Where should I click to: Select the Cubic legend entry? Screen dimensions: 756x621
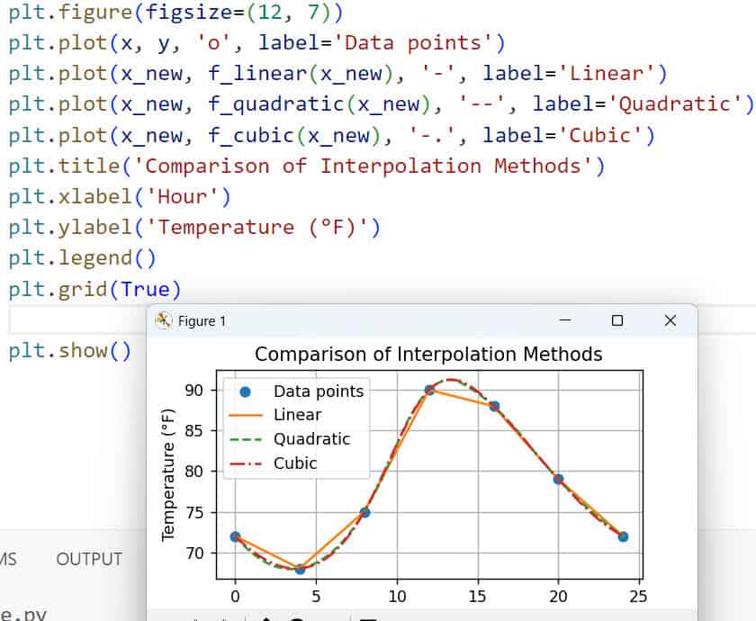coord(295,463)
